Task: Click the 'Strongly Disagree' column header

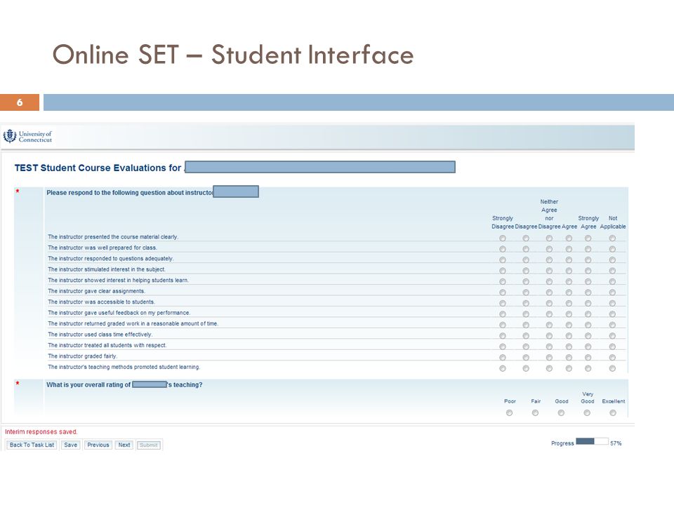Action: [x=503, y=222]
